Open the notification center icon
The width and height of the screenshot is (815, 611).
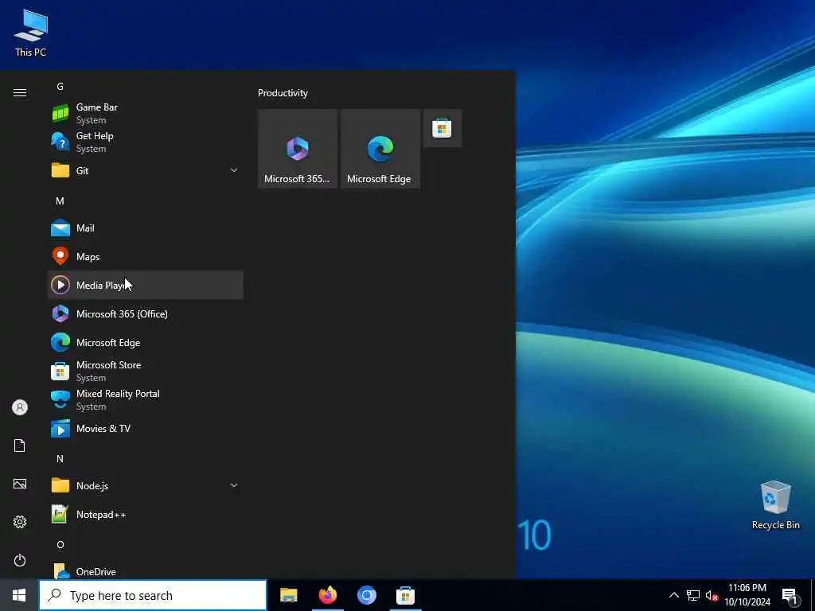click(790, 595)
